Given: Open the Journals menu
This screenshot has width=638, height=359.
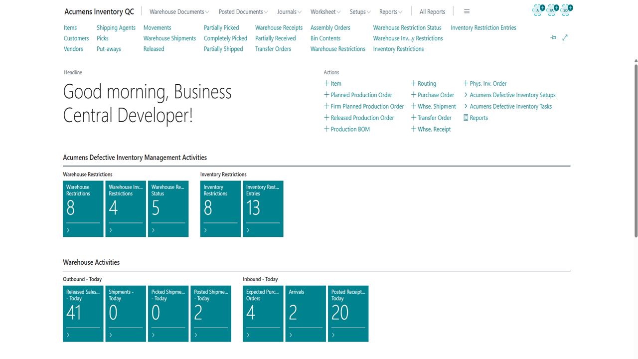Looking at the screenshot, I should (x=289, y=12).
